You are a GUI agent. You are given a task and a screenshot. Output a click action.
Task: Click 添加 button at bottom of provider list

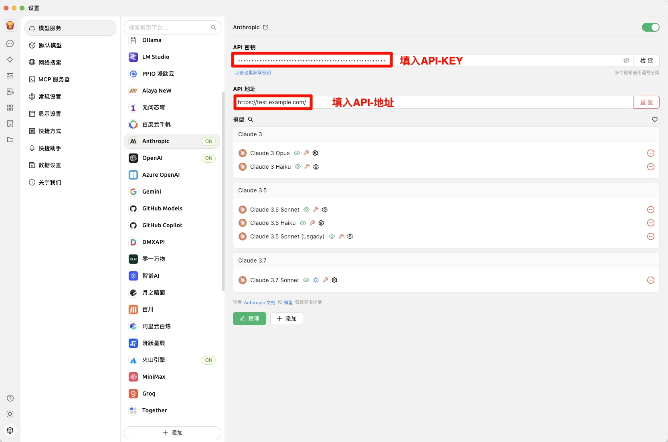pos(172,433)
